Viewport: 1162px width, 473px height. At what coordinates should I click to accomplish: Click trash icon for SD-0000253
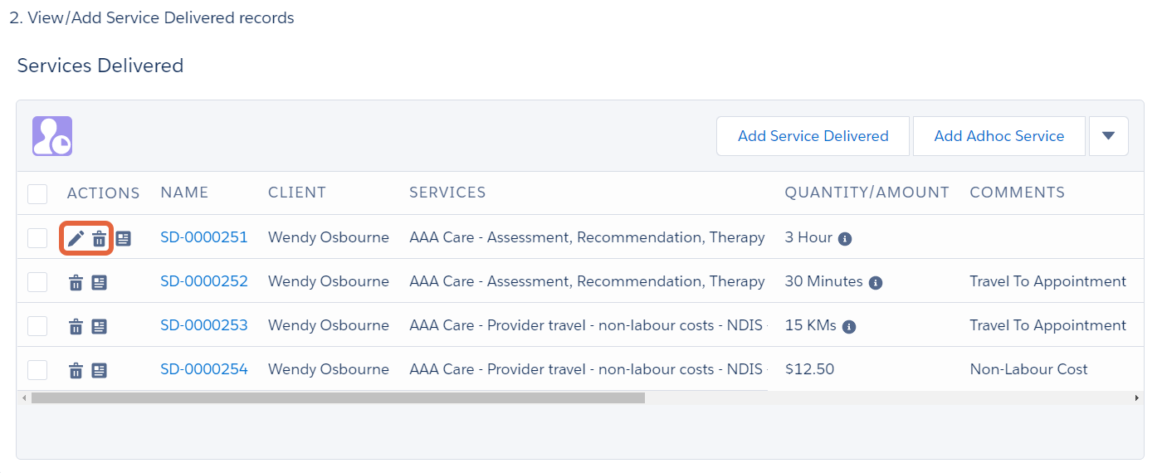tap(76, 327)
